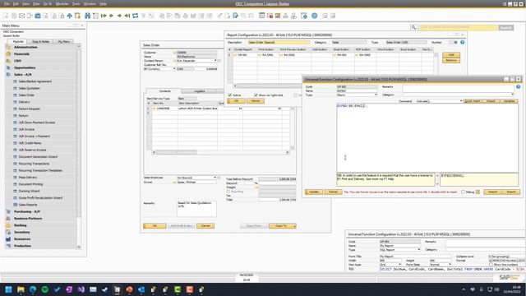This screenshot has width=526, height=296.
Task: Open the SQL Report Type dropdown in lower window
Action: click(418, 250)
